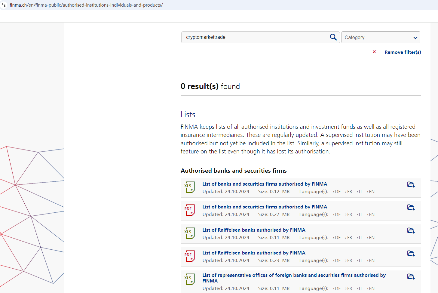Click XLS icon for representative offices list
Screen dimensions: 438x293
pyautogui.click(x=190, y=279)
